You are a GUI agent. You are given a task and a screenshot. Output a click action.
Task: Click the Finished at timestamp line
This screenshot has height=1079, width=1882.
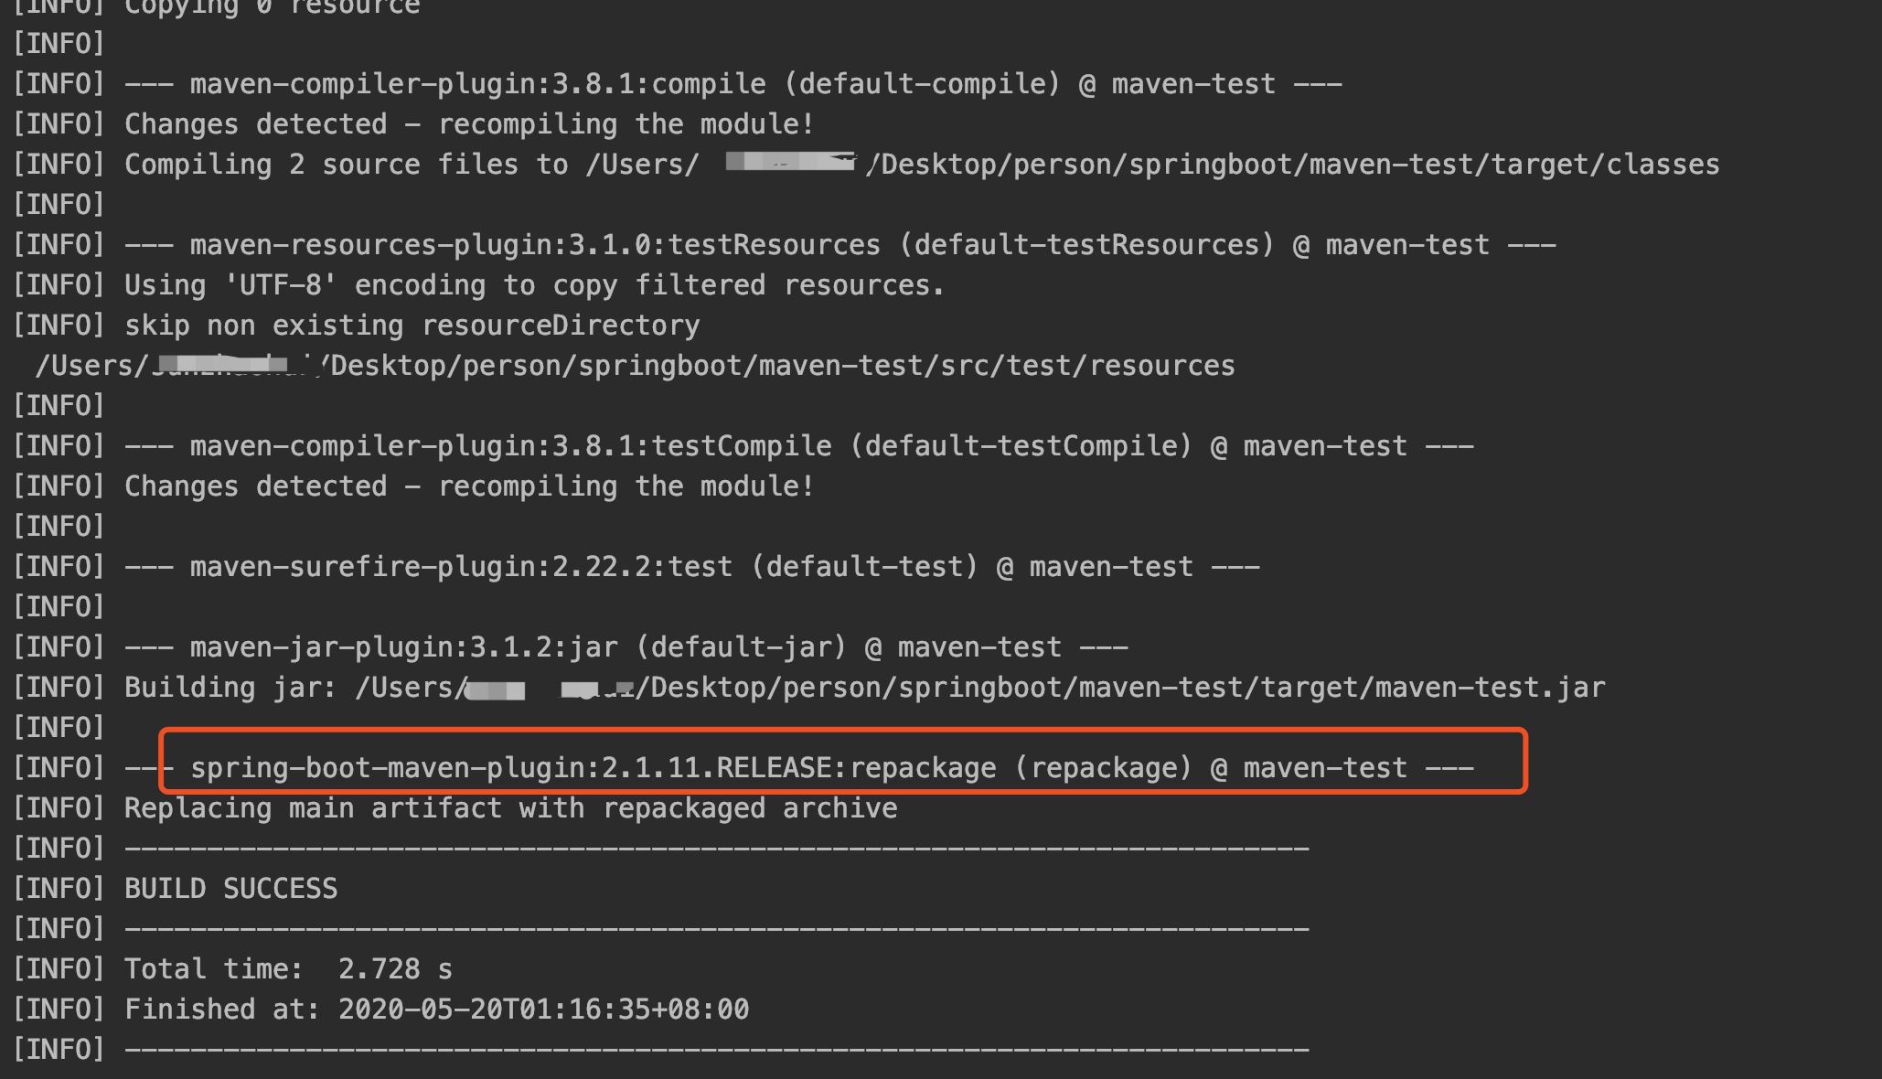(436, 1010)
